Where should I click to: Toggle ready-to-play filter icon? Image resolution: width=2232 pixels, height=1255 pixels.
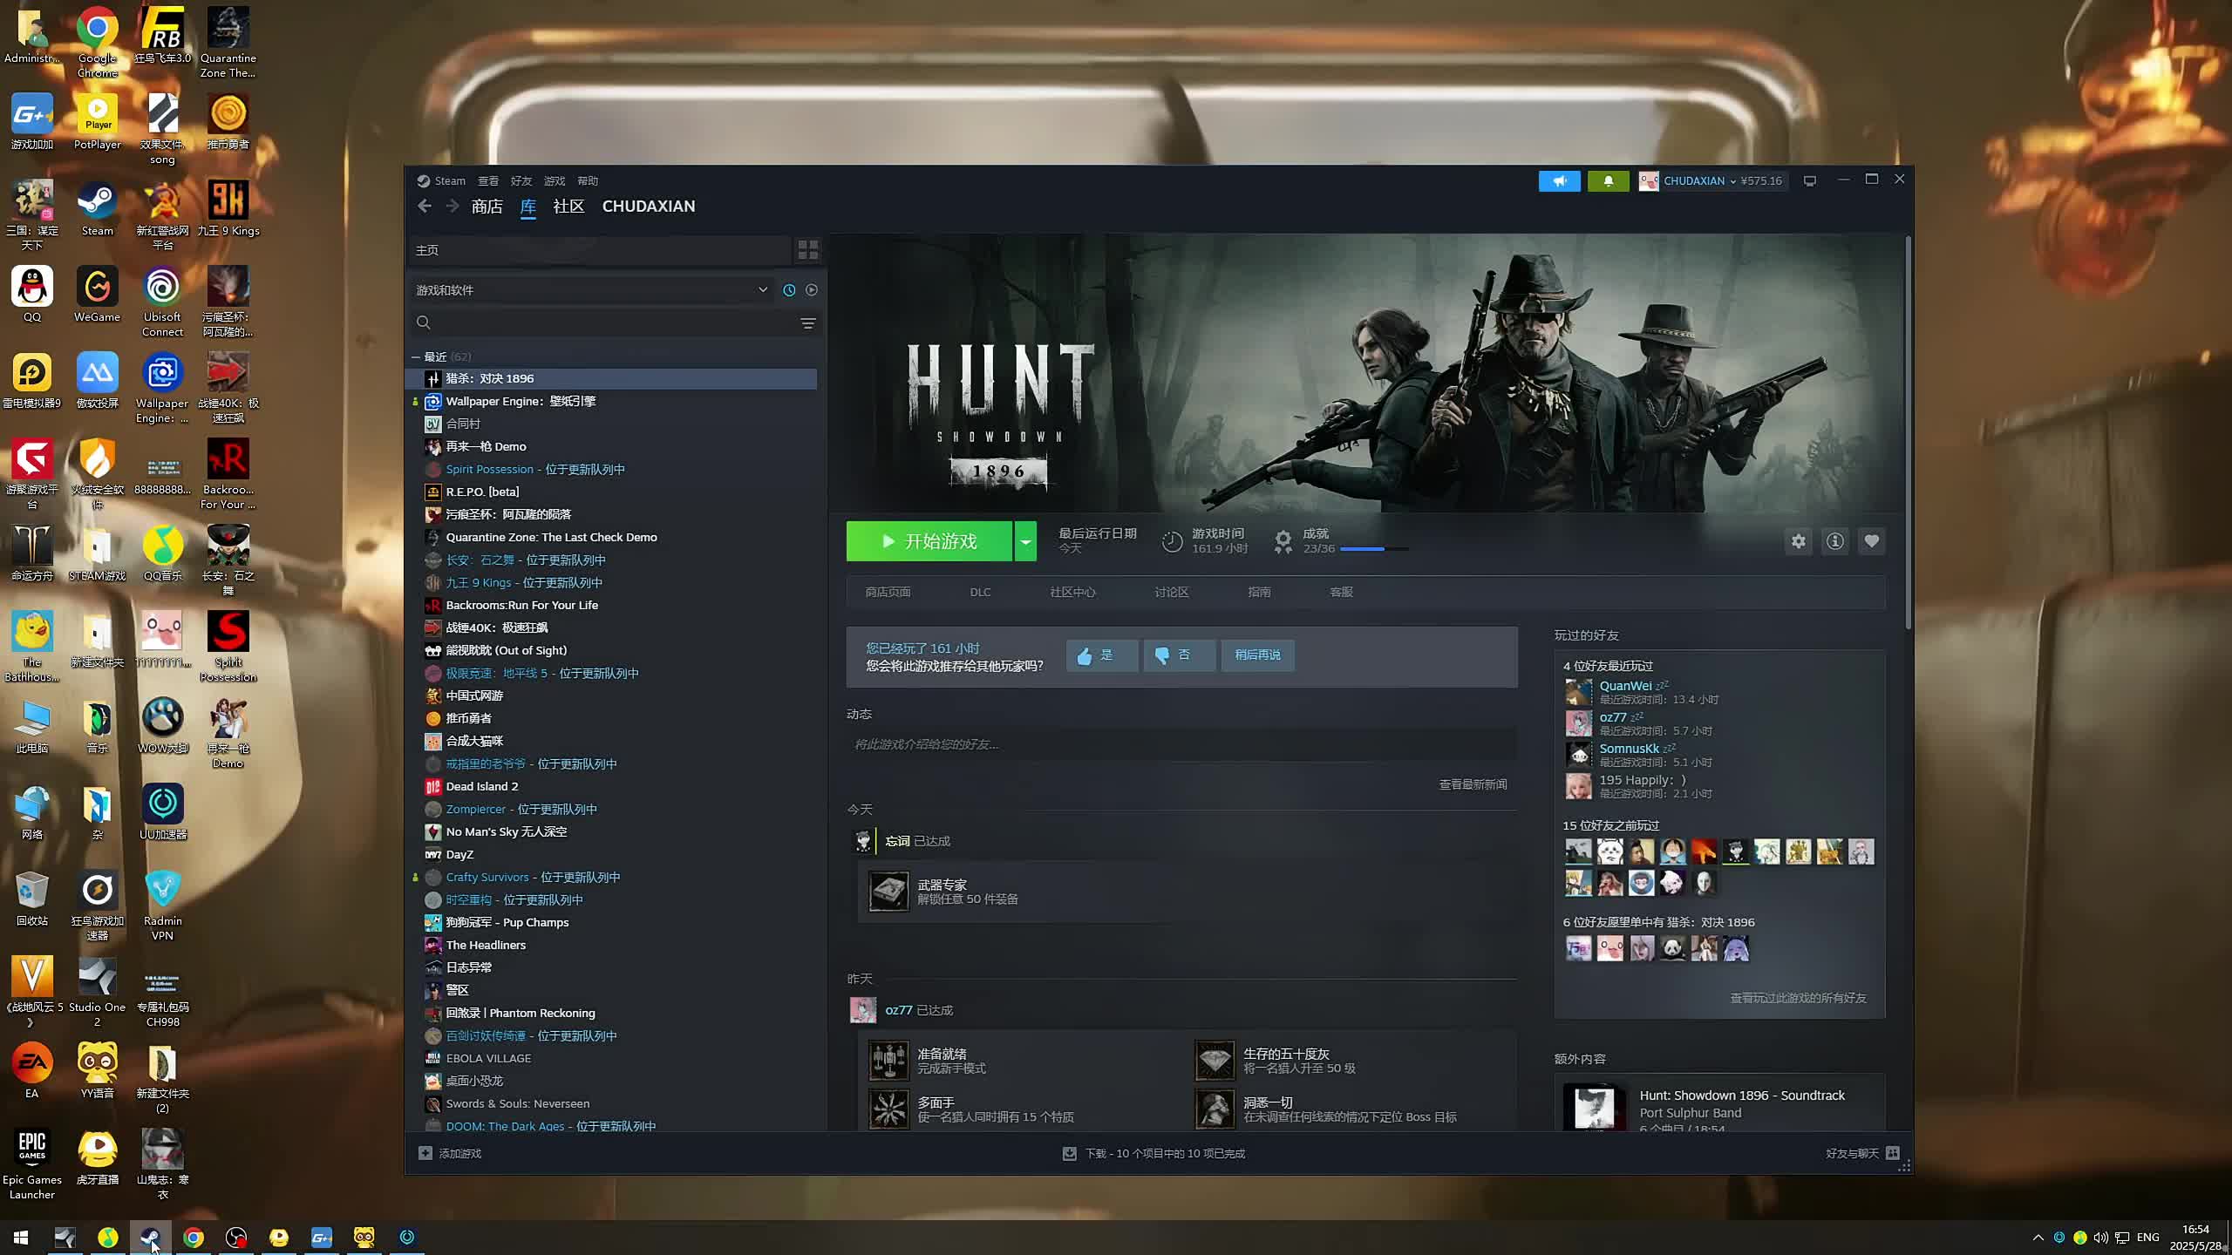coord(812,290)
